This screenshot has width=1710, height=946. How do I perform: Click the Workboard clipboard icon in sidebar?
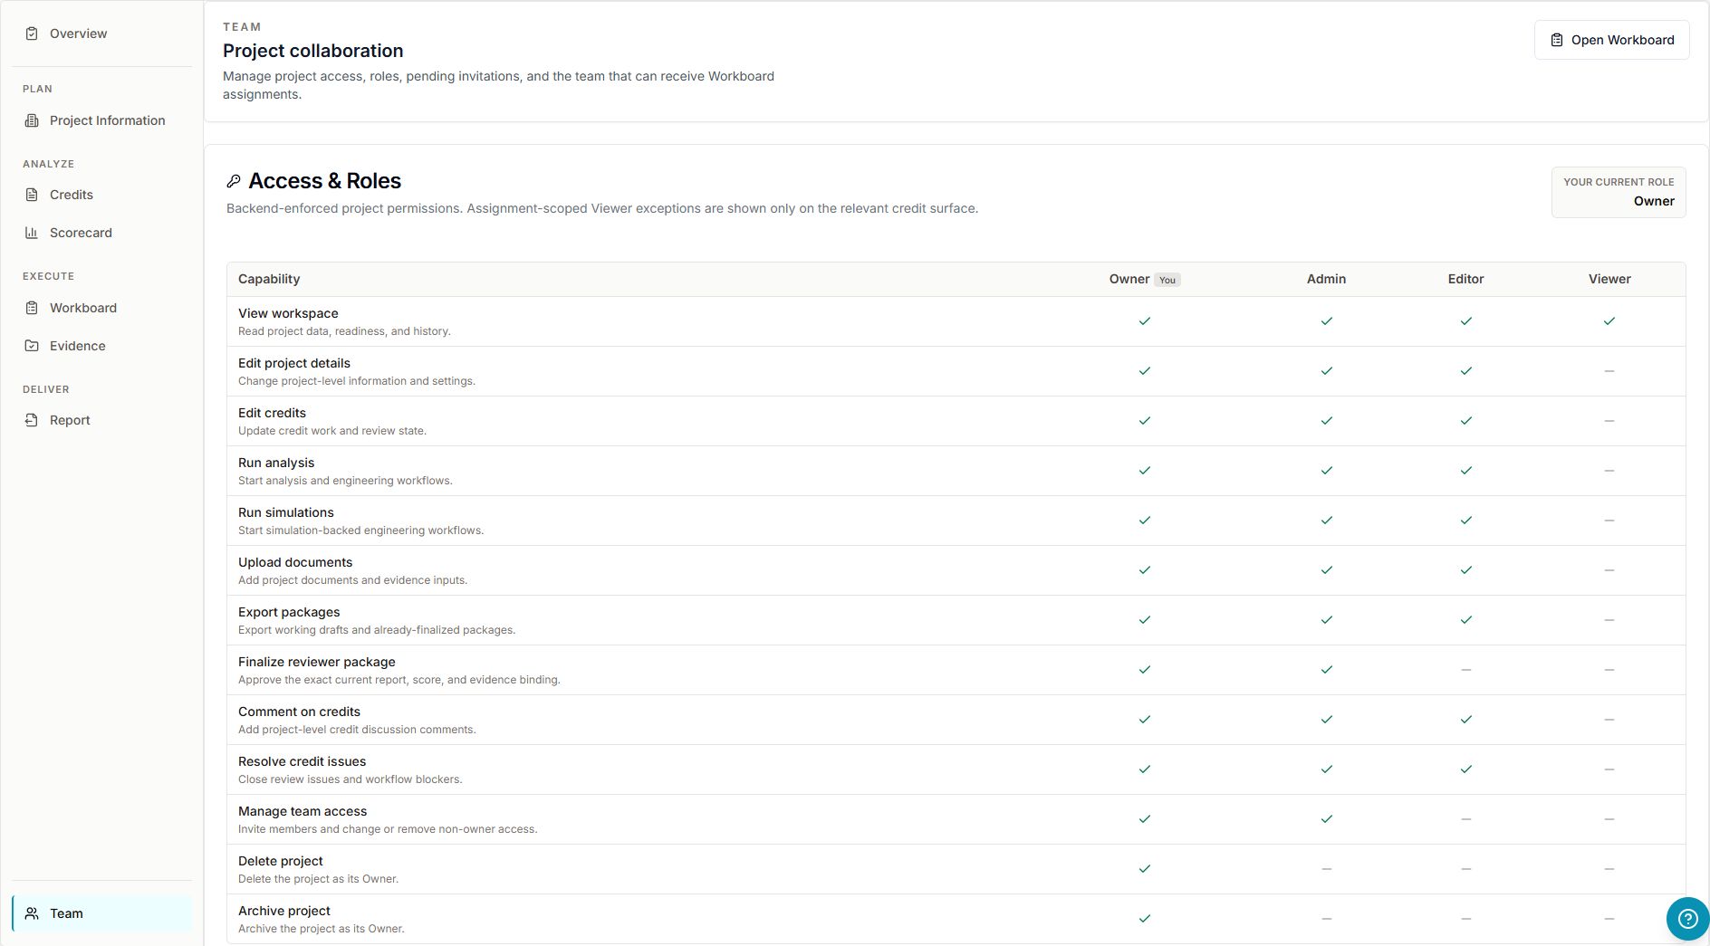coord(32,308)
